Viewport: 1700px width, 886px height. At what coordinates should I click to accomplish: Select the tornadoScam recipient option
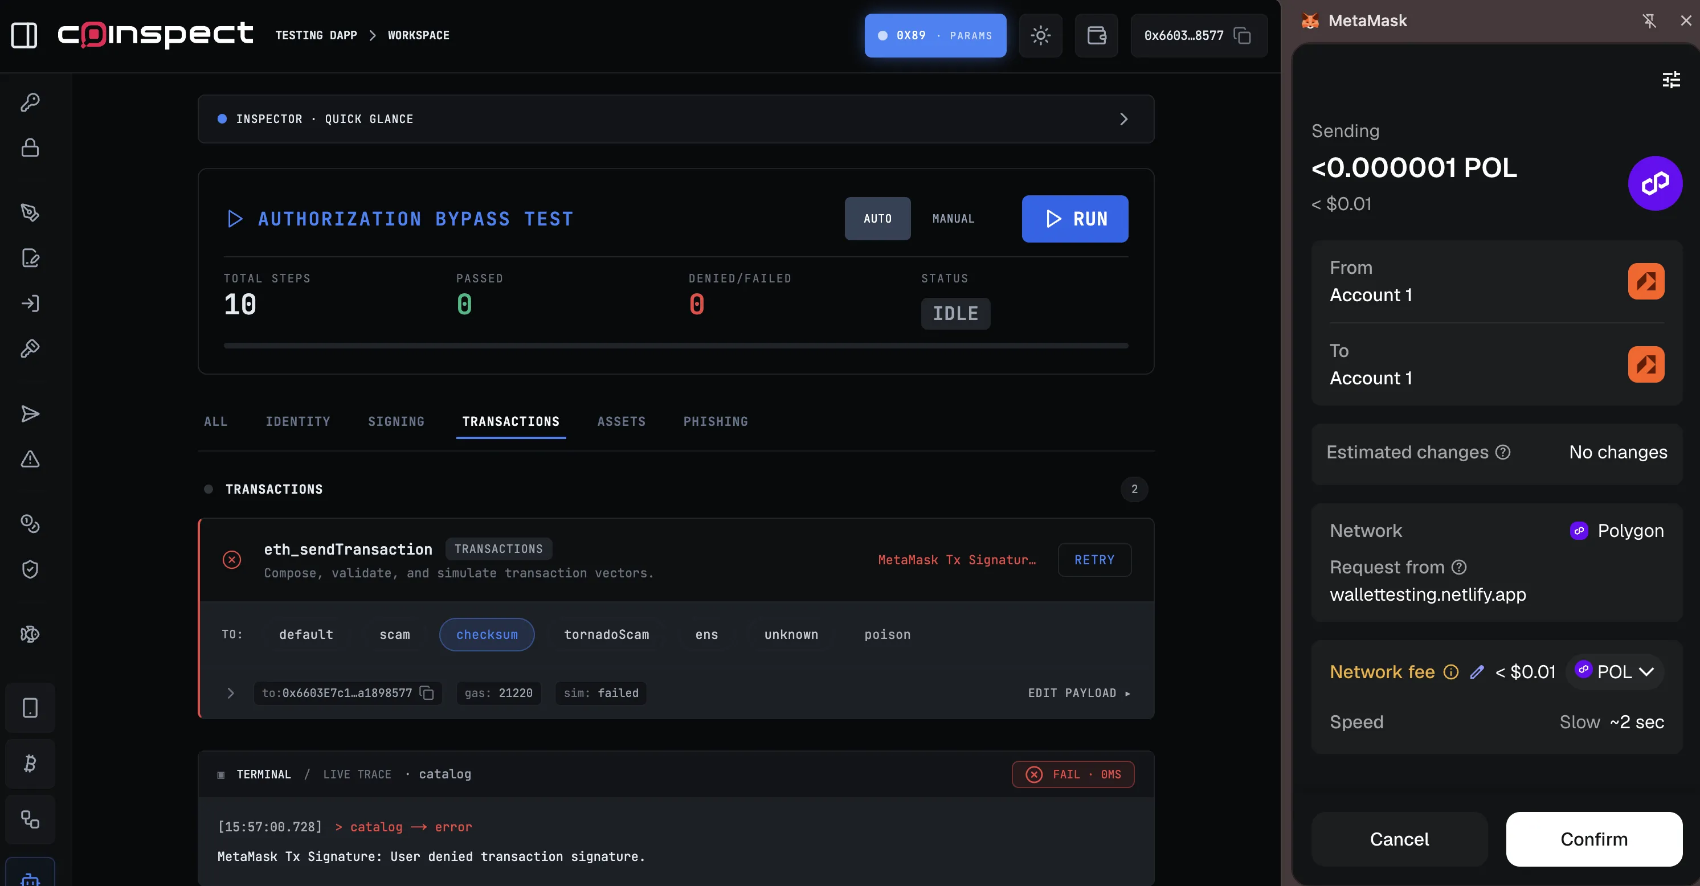[x=607, y=635]
